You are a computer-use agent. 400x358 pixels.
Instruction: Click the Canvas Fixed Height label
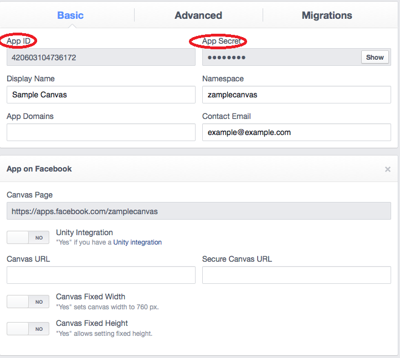pos(92,323)
